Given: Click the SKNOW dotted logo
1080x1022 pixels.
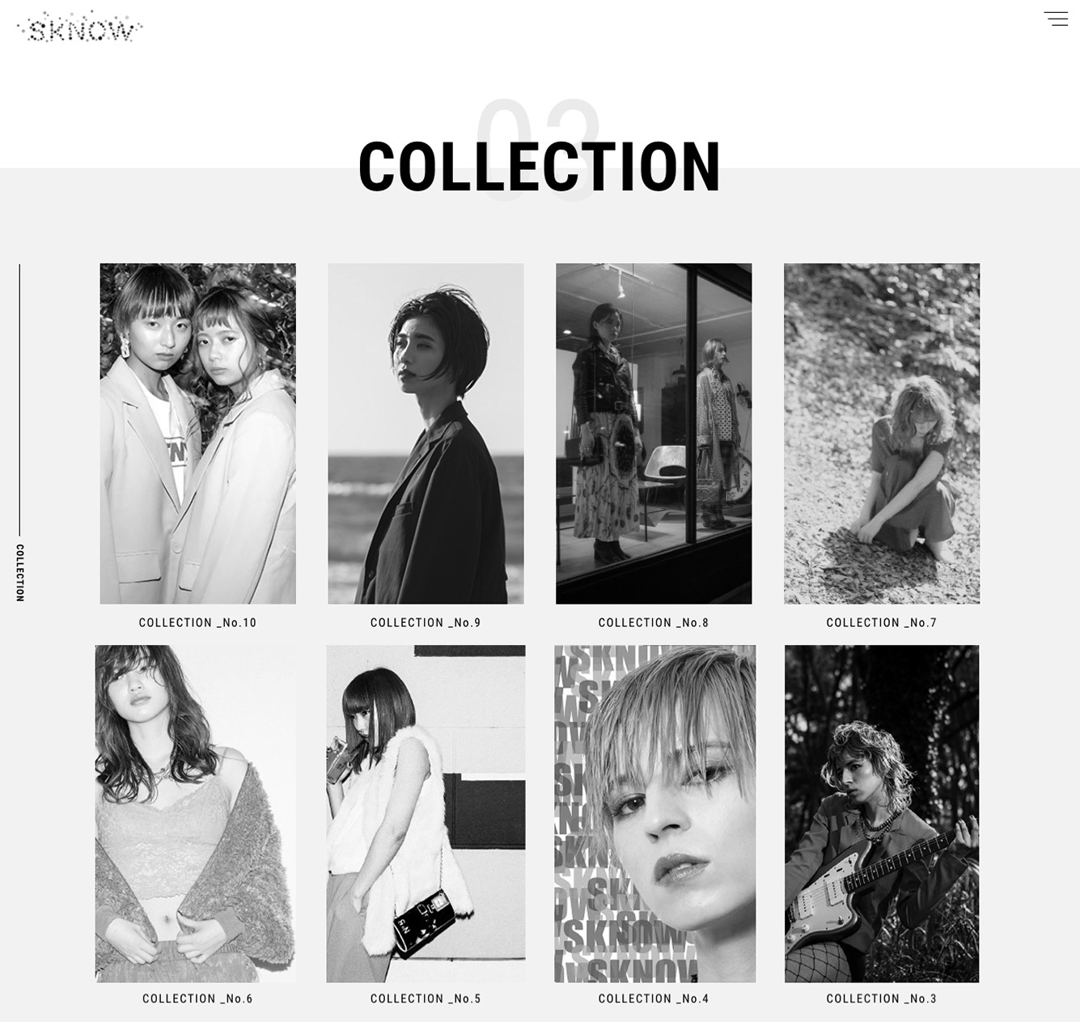Looking at the screenshot, I should [x=79, y=27].
